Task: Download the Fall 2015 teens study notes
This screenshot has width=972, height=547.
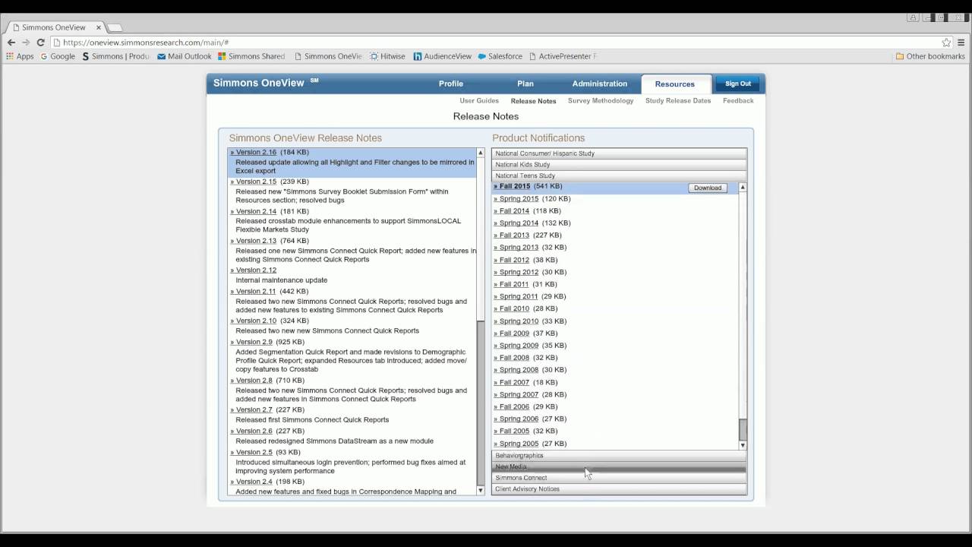Action: click(708, 188)
